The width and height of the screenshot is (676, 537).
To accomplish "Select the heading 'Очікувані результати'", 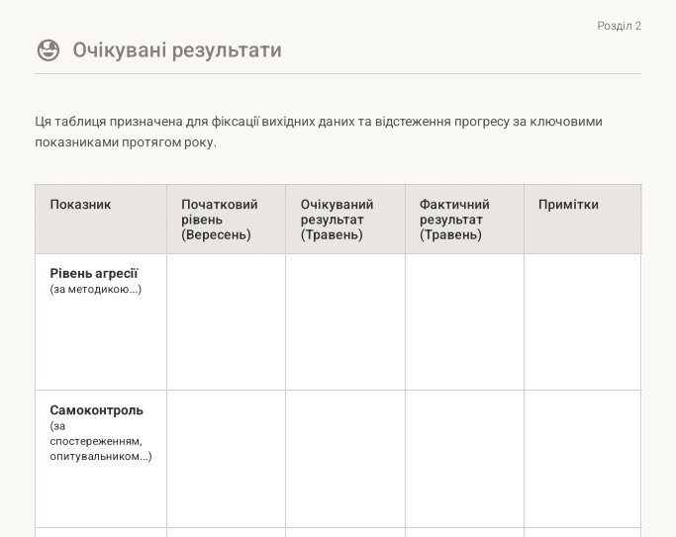I will (x=177, y=50).
